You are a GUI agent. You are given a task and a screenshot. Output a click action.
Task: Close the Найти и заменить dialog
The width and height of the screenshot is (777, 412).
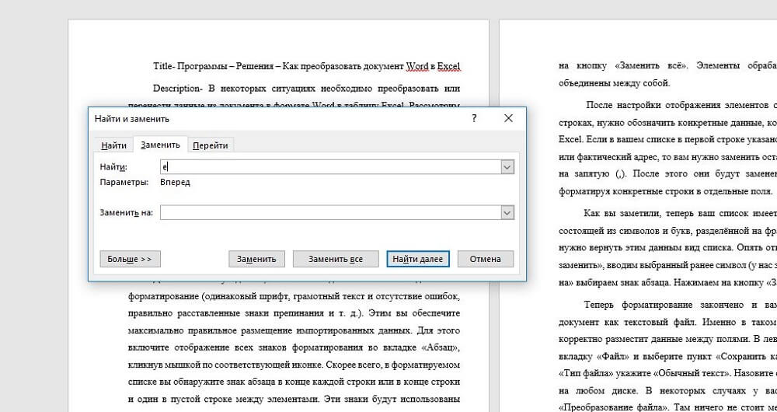point(508,118)
